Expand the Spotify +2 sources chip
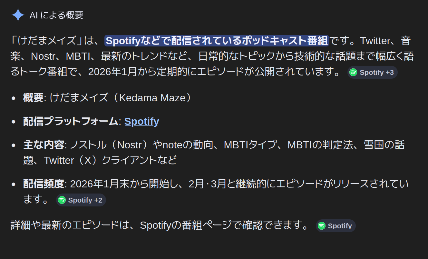 pos(81,200)
